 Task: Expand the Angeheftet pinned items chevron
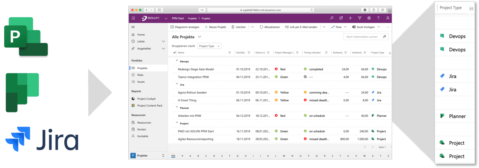[163, 49]
